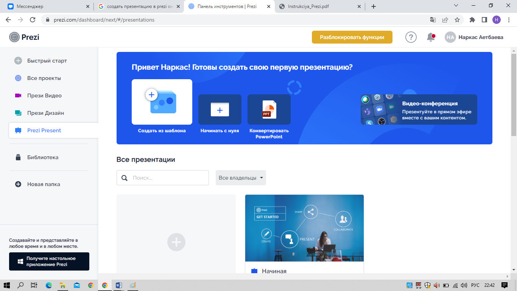Open Word from taskbar
517x291 pixels.
(x=119, y=285)
